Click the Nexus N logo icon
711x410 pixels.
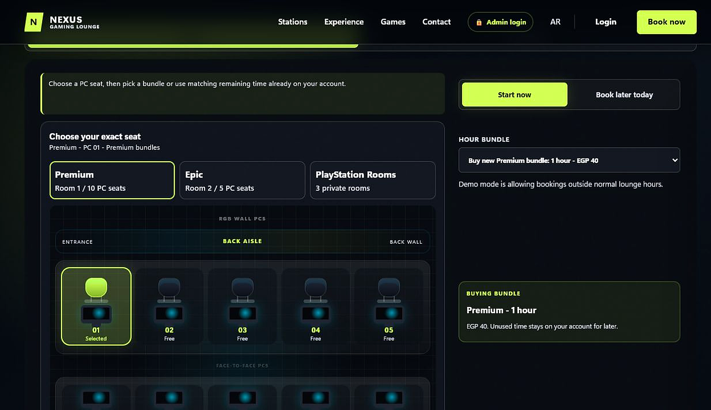34,22
